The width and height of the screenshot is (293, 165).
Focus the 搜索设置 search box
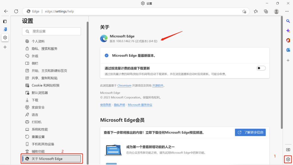click(52, 31)
